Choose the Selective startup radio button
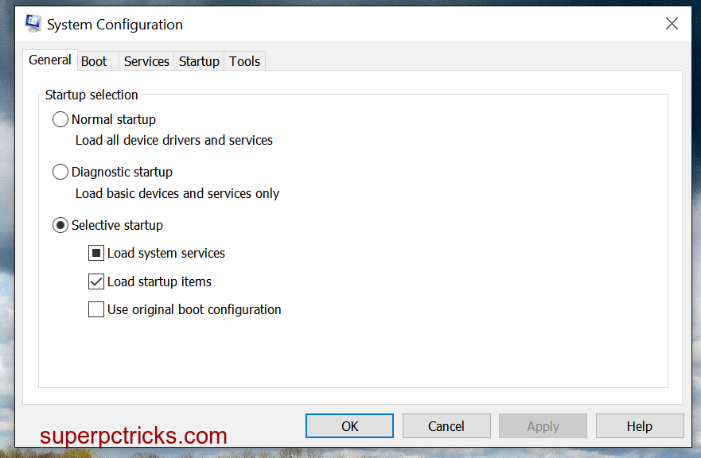 (60, 225)
